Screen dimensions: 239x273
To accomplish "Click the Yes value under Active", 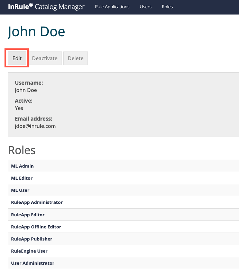I will (19, 108).
